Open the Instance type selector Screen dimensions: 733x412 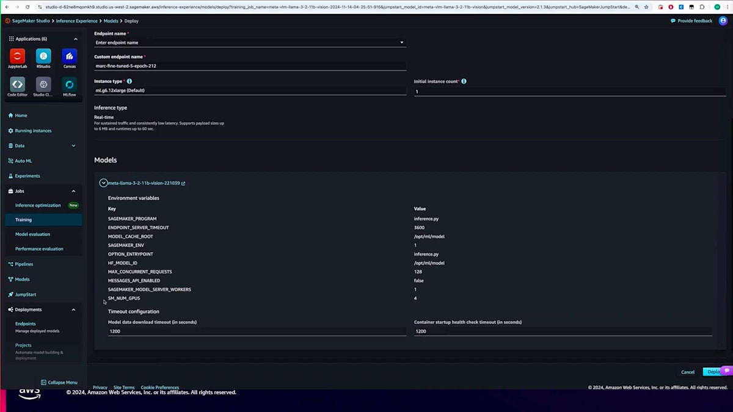click(250, 90)
